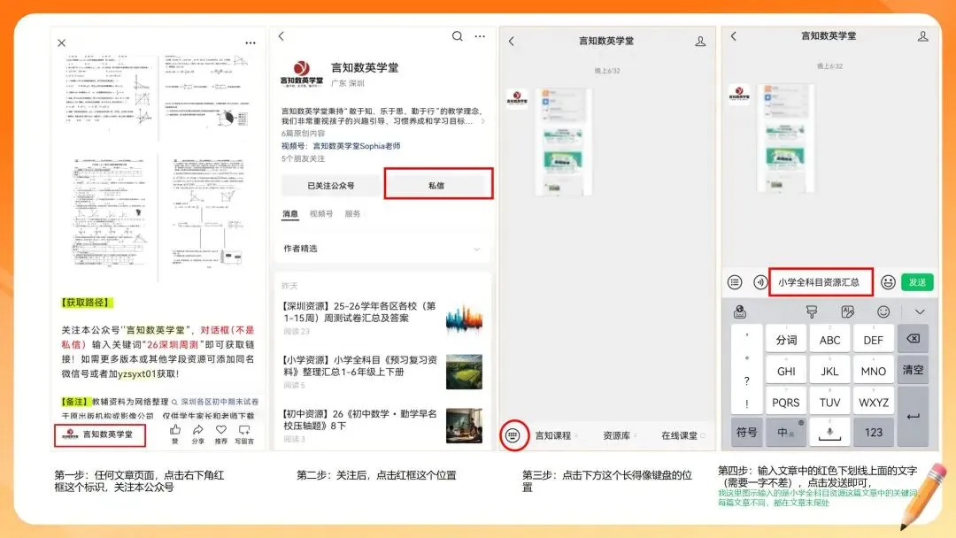956x538 pixels.
Task: Tap the microphone space key
Action: coord(829,432)
